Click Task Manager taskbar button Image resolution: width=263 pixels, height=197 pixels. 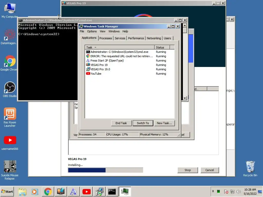(125, 192)
